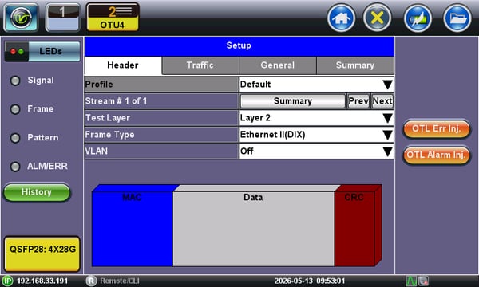Go to the Home screen icon
479x287 pixels.
341,18
